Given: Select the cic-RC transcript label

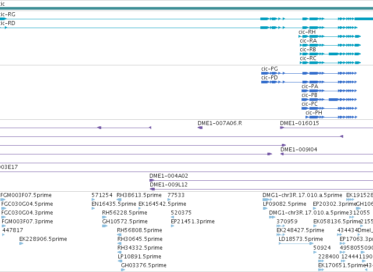Looking at the screenshot, I should tap(308, 58).
